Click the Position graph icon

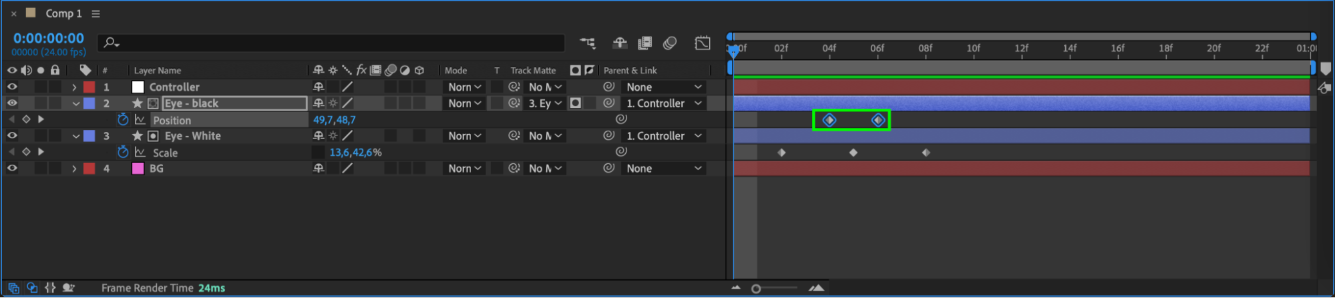(140, 120)
